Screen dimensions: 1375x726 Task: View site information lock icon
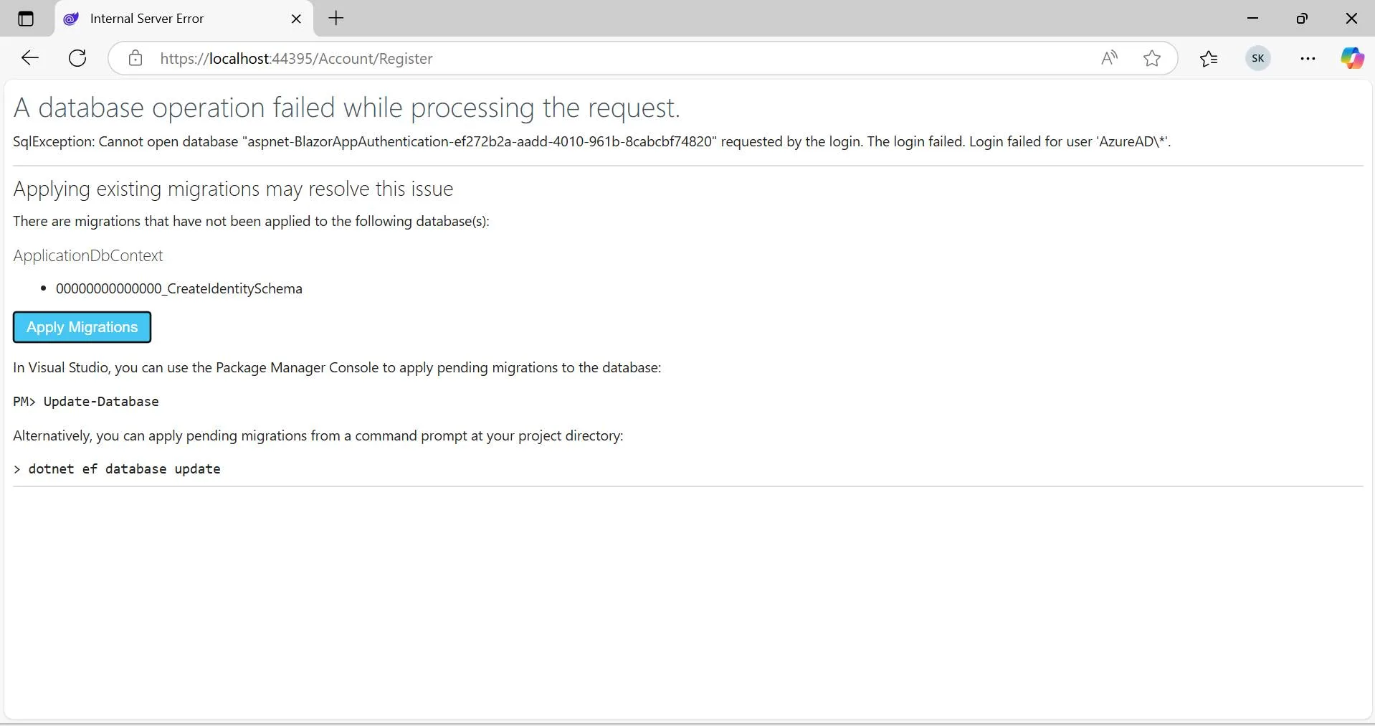(x=135, y=58)
